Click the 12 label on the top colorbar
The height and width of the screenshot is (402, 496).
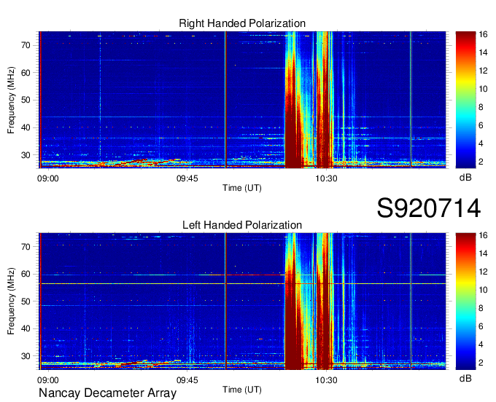tap(483, 71)
